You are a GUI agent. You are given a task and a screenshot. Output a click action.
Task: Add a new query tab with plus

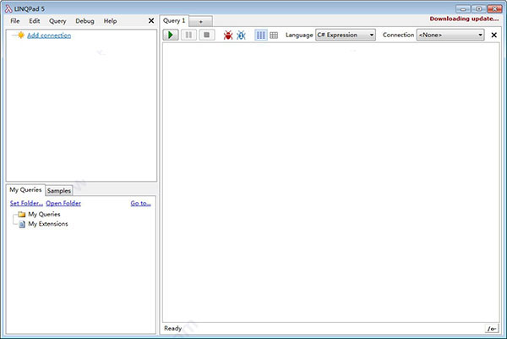[201, 22]
